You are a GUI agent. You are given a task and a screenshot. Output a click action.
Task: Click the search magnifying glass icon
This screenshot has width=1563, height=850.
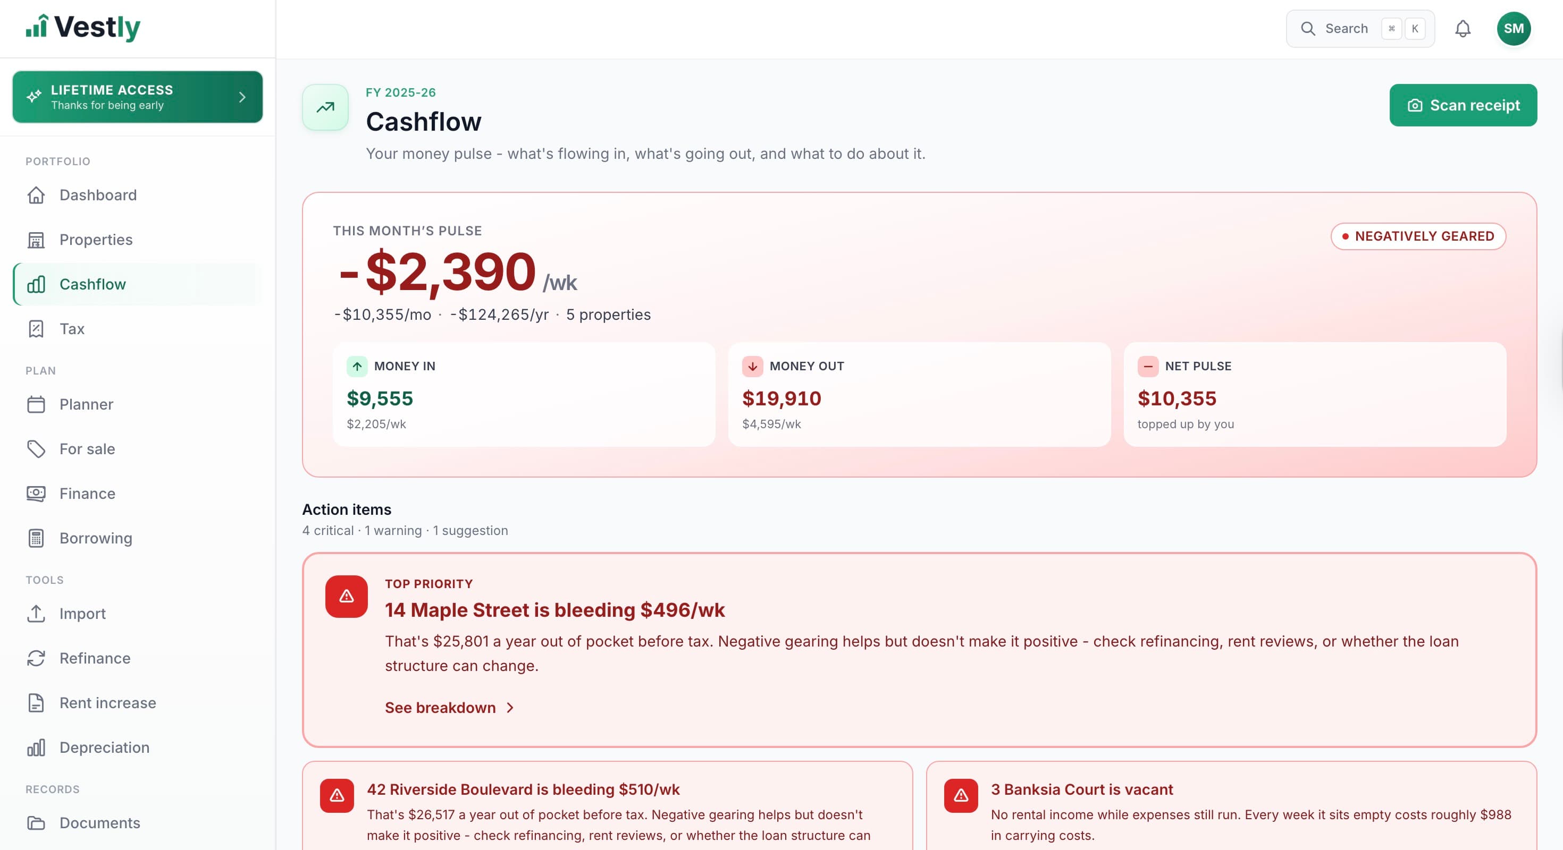(x=1308, y=29)
